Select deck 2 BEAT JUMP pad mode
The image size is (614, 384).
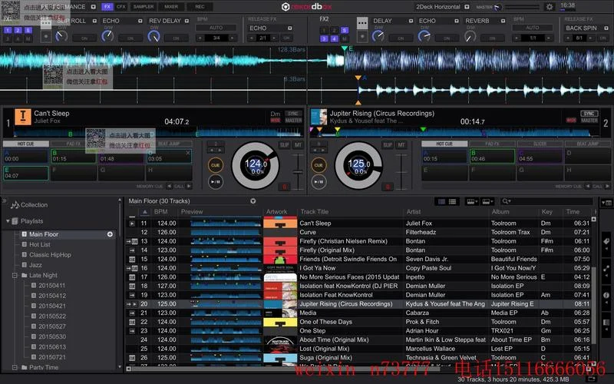tap(588, 144)
